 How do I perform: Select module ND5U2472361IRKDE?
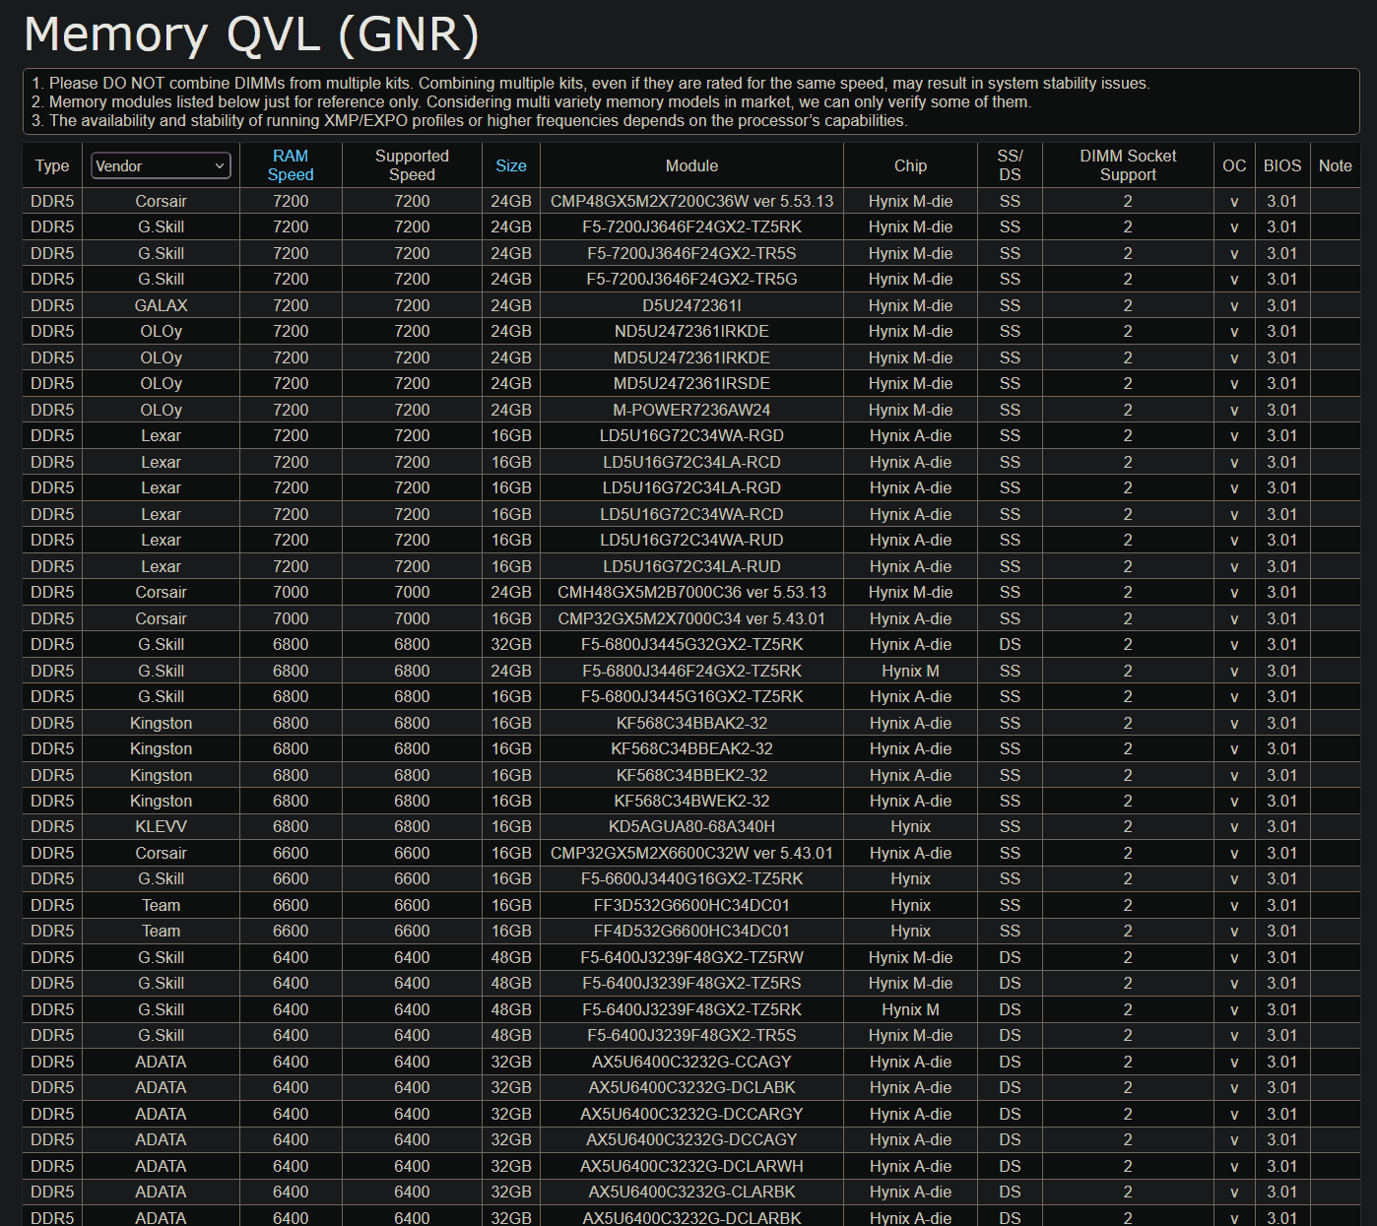point(691,331)
